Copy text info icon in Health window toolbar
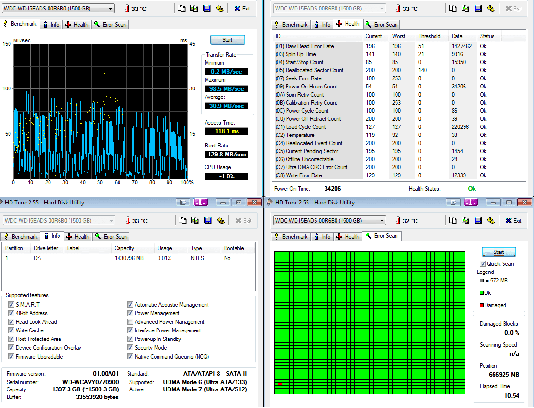 coord(453,9)
